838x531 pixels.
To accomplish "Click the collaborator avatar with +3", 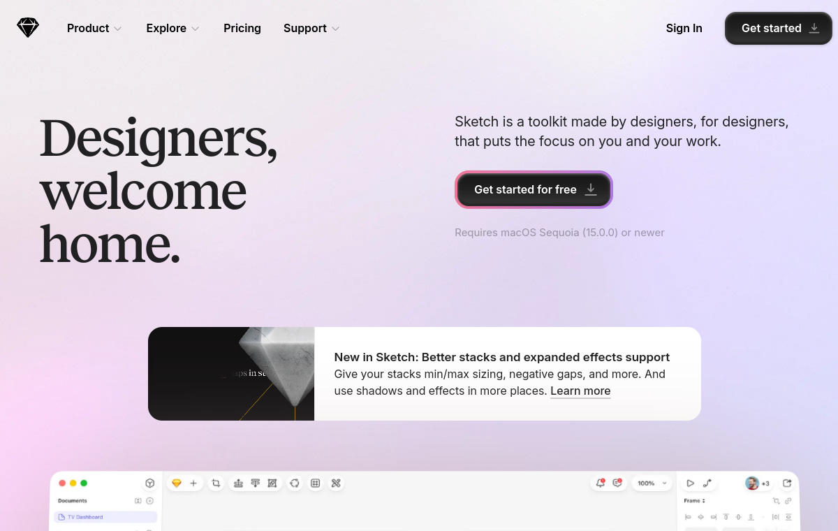I will click(x=758, y=483).
